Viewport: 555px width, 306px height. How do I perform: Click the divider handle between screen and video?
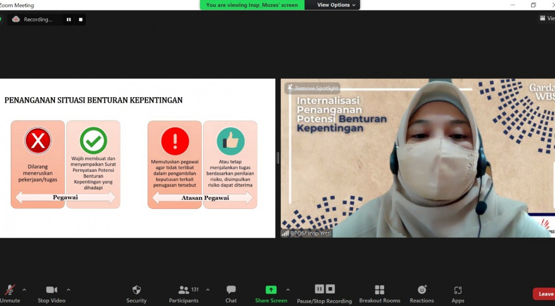(278, 158)
